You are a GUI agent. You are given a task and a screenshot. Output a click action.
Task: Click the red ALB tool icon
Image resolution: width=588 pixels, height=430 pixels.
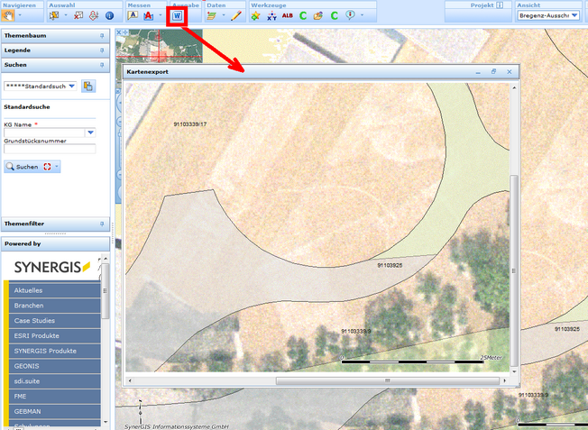(x=287, y=15)
